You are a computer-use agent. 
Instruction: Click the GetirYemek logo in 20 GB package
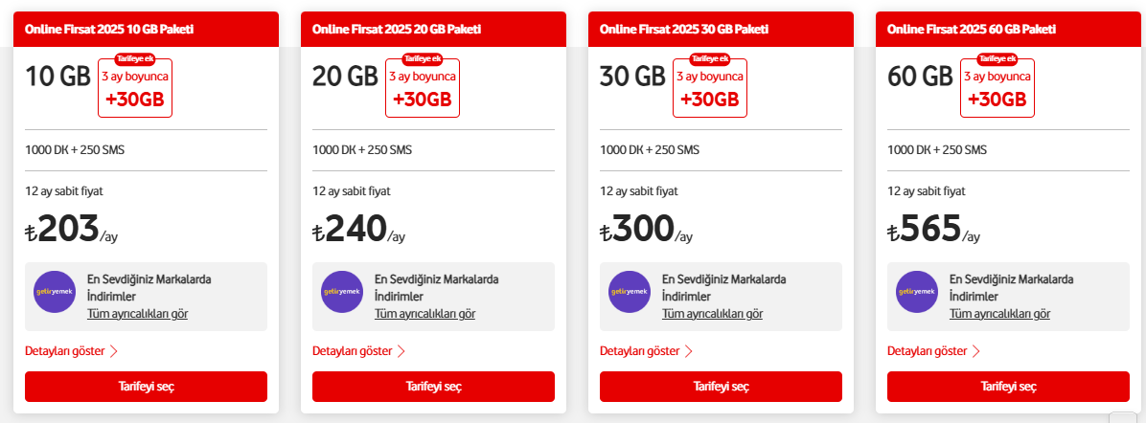pos(342,292)
